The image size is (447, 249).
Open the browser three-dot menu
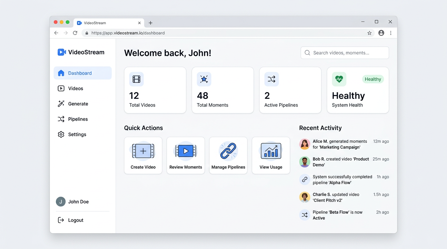pyautogui.click(x=391, y=33)
